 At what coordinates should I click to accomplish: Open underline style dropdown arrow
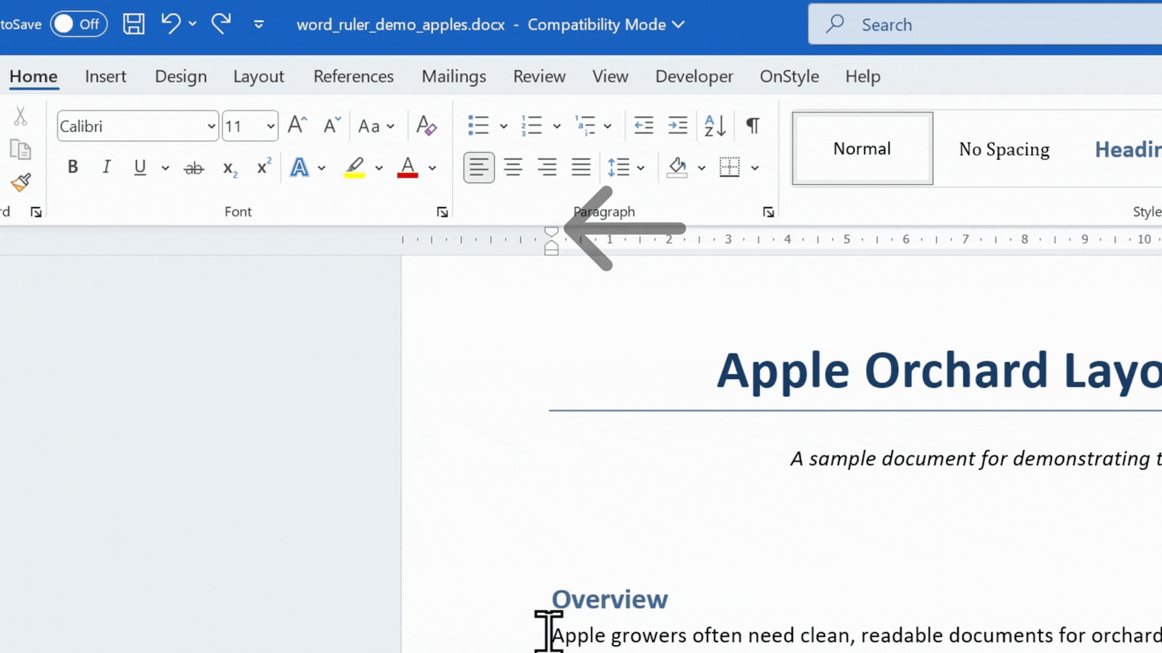click(x=165, y=167)
